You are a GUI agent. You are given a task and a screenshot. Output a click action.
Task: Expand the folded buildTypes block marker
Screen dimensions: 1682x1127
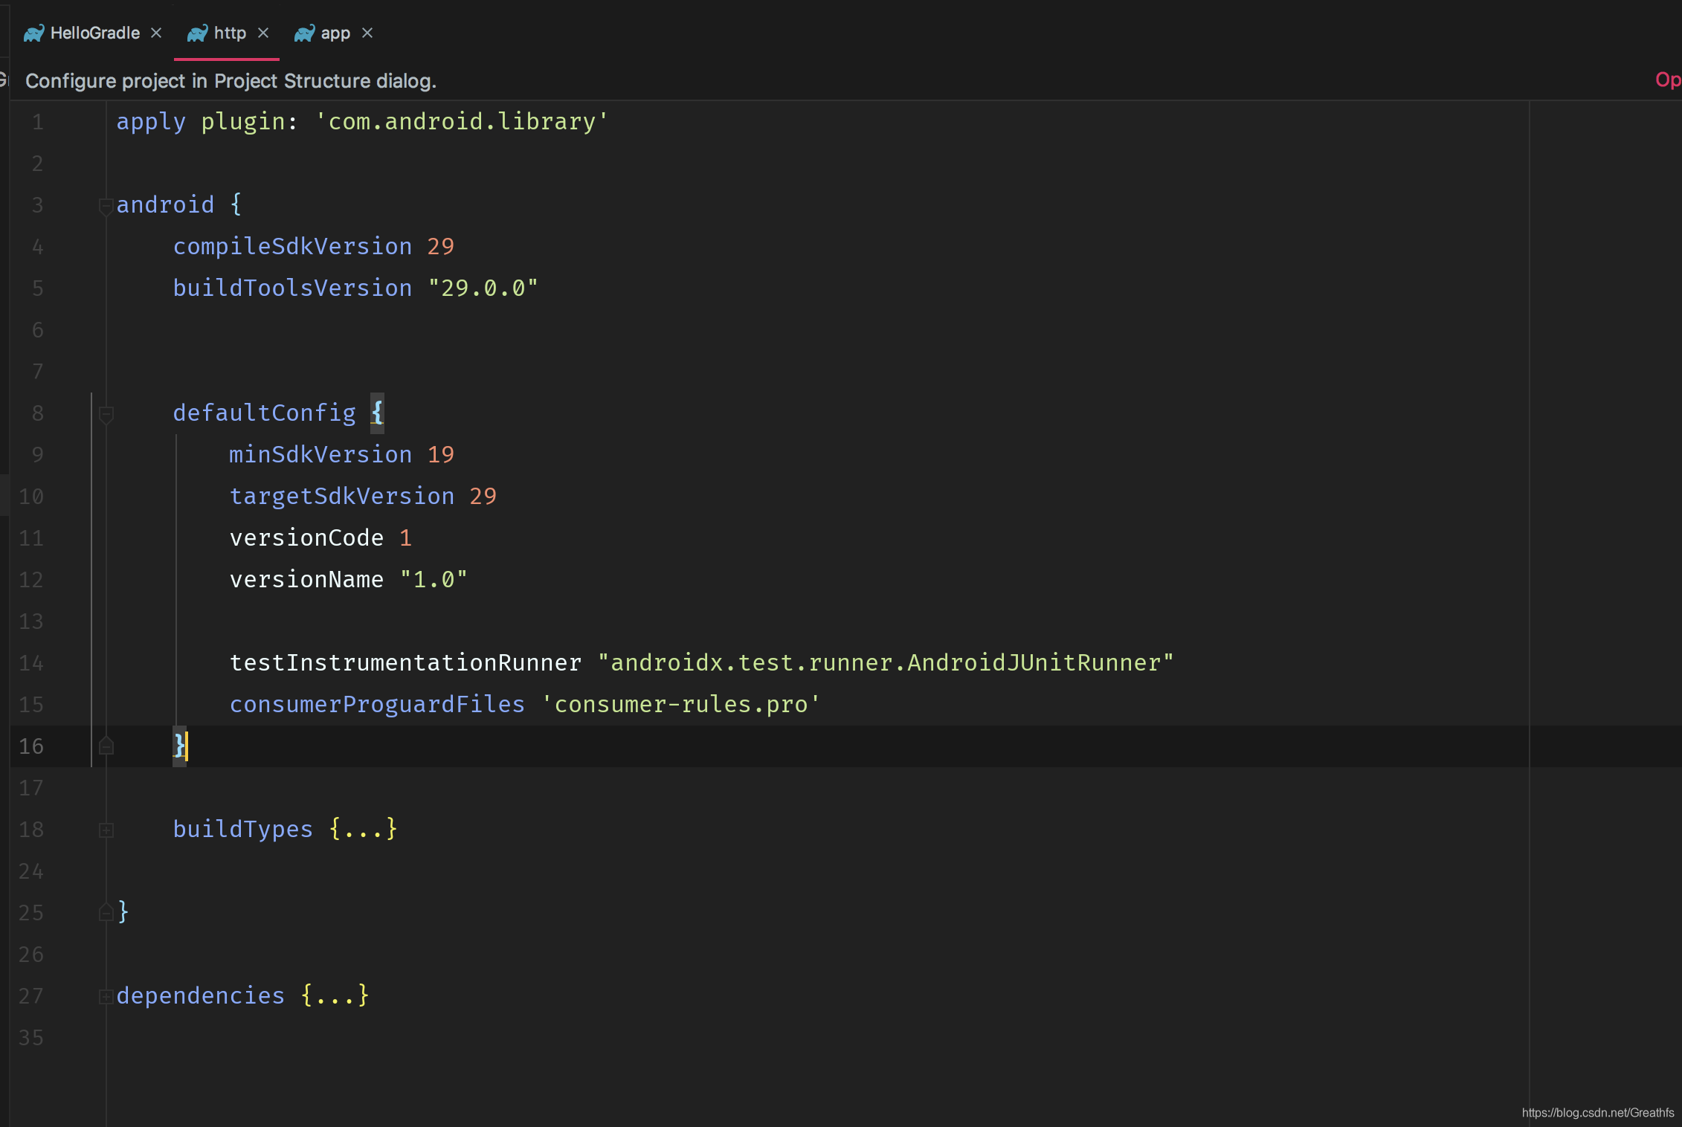coord(106,830)
